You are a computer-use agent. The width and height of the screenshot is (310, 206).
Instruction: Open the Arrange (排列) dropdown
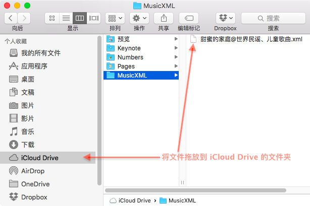pos(115,18)
